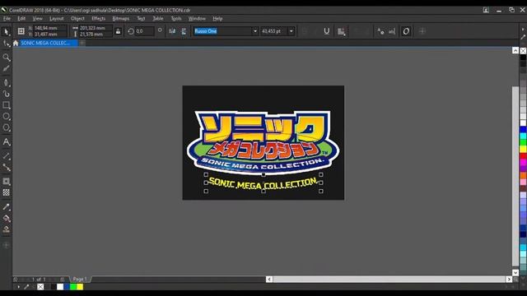
Task: Pick the white swatch in document palette
Action: [x=60, y=287]
